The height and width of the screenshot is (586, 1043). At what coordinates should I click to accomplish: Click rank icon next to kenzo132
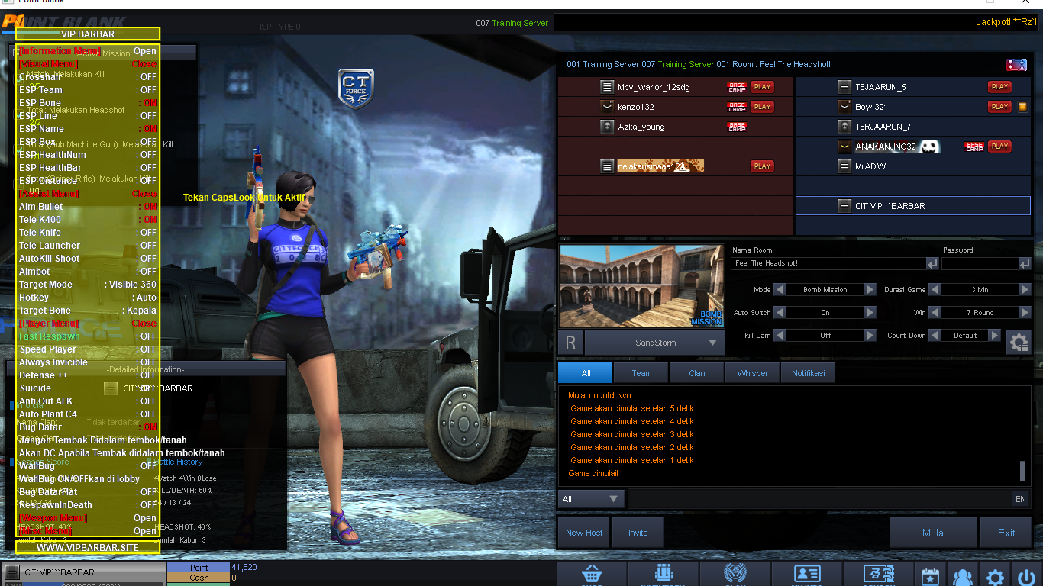point(607,107)
